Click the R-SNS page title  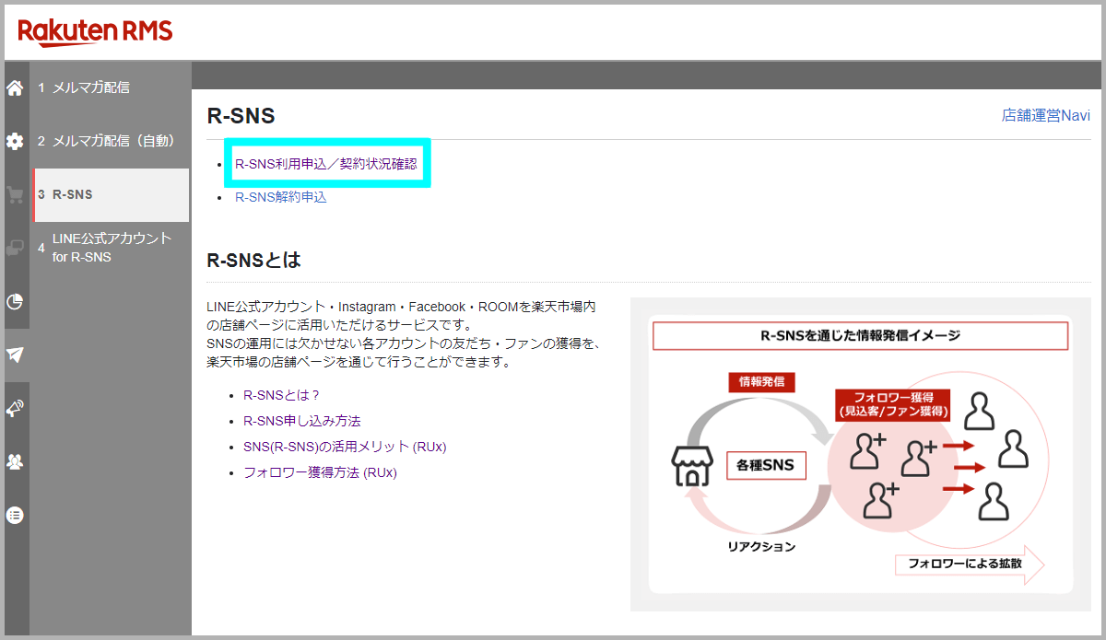tap(241, 116)
